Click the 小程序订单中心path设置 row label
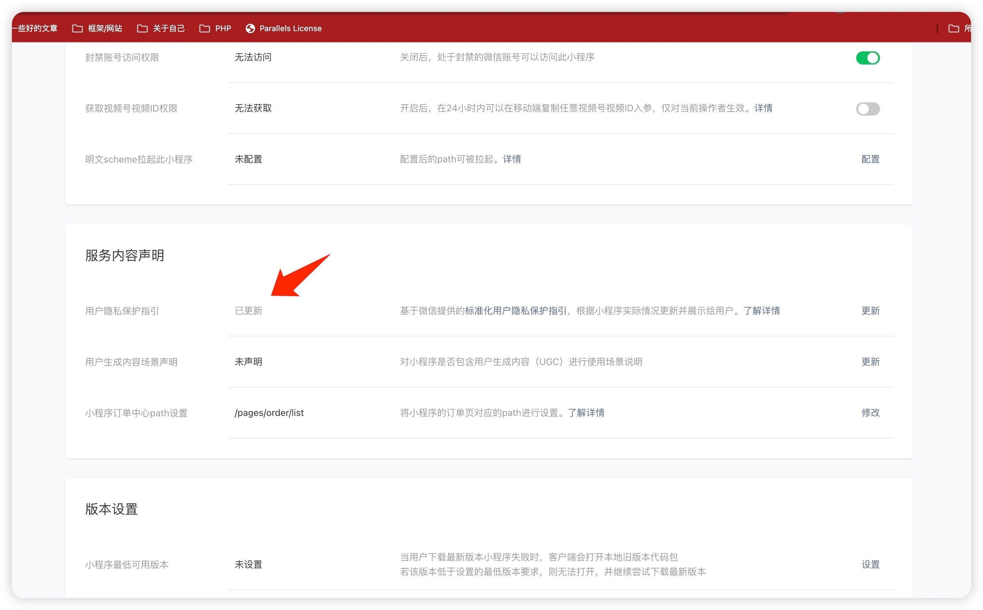Viewport: 983px width, 610px height. (136, 413)
